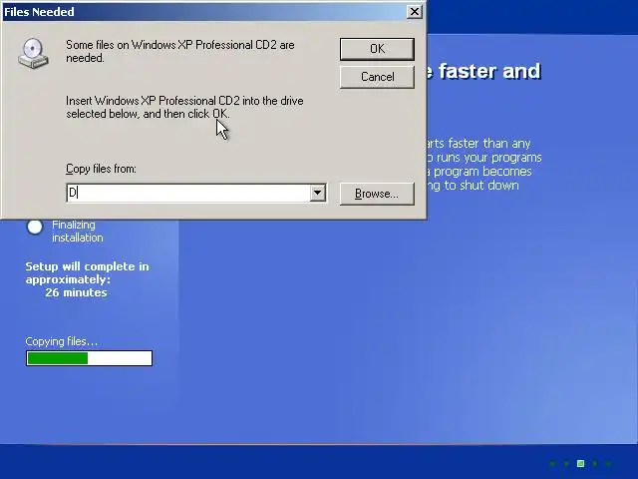Click the 'faster and' setup headline
This screenshot has height=479, width=638.
pyautogui.click(x=489, y=71)
